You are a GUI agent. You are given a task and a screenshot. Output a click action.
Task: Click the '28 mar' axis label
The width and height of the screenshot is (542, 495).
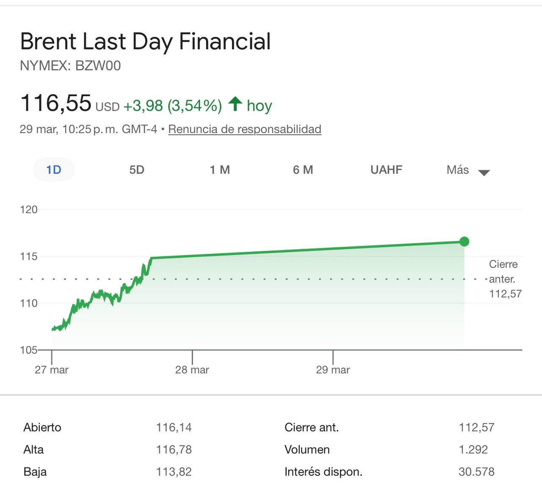coord(193,369)
